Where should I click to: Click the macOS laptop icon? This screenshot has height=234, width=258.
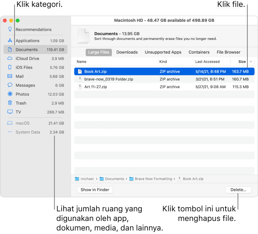point(10,123)
